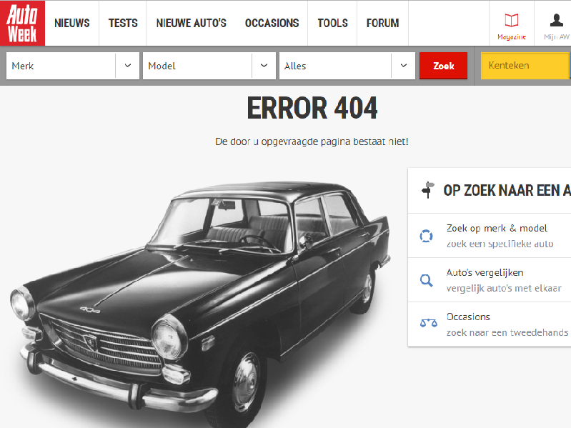Click the text 'zoek naar een tweedehands'
Image resolution: width=571 pixels, height=428 pixels.
point(507,332)
